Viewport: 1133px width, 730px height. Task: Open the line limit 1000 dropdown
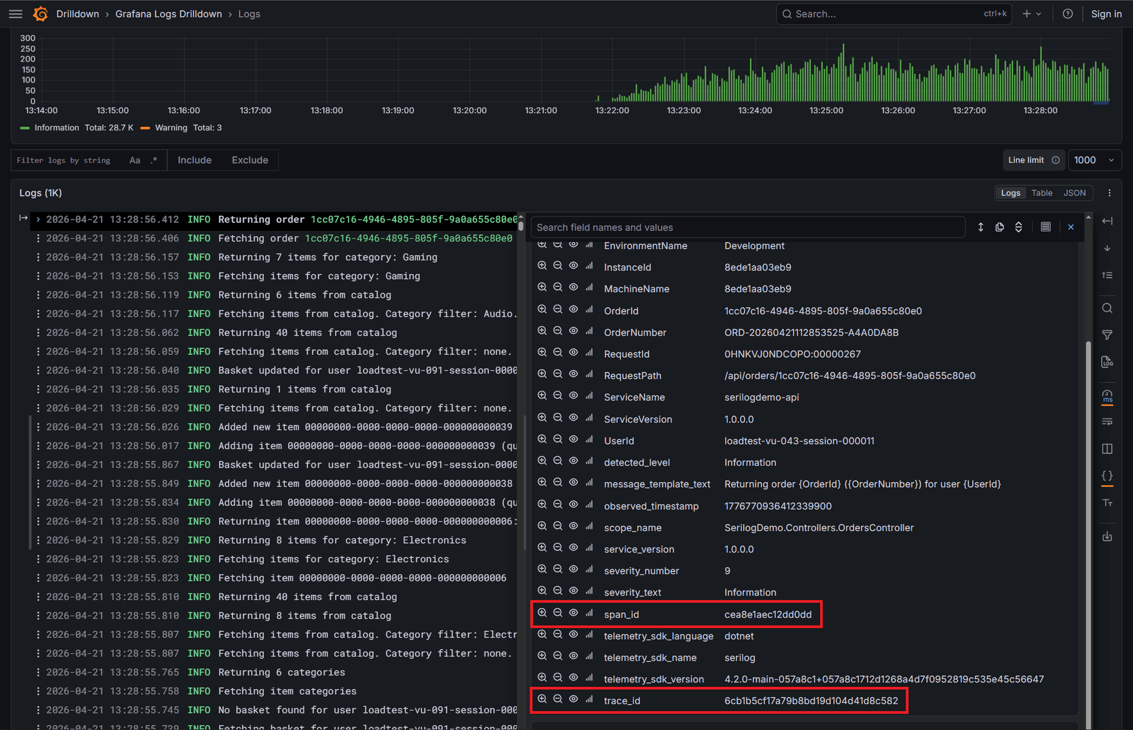(1093, 160)
